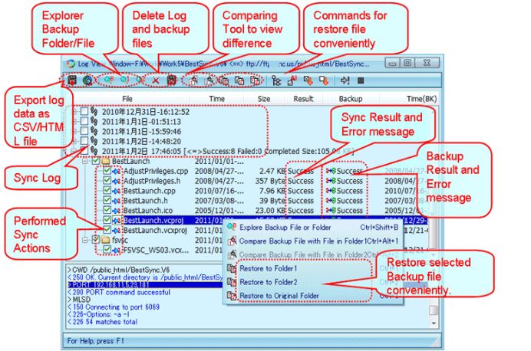
Task: Click the footprints icon beside 2010年12月31日 log
Action: [94, 112]
